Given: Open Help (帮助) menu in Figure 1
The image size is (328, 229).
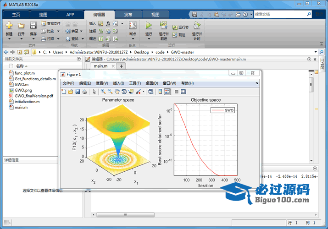Looking at the screenshot, I should tap(188, 83).
